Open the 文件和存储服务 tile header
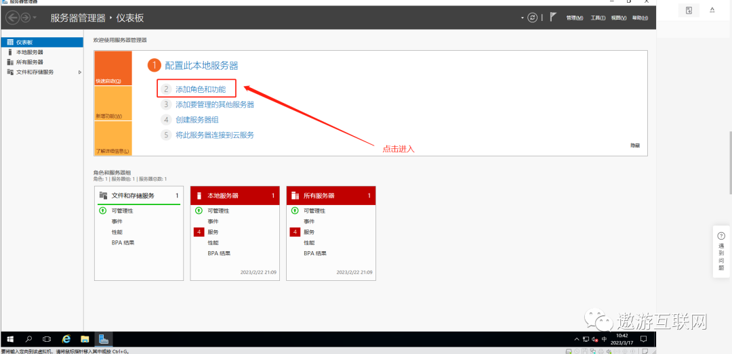 (139, 196)
